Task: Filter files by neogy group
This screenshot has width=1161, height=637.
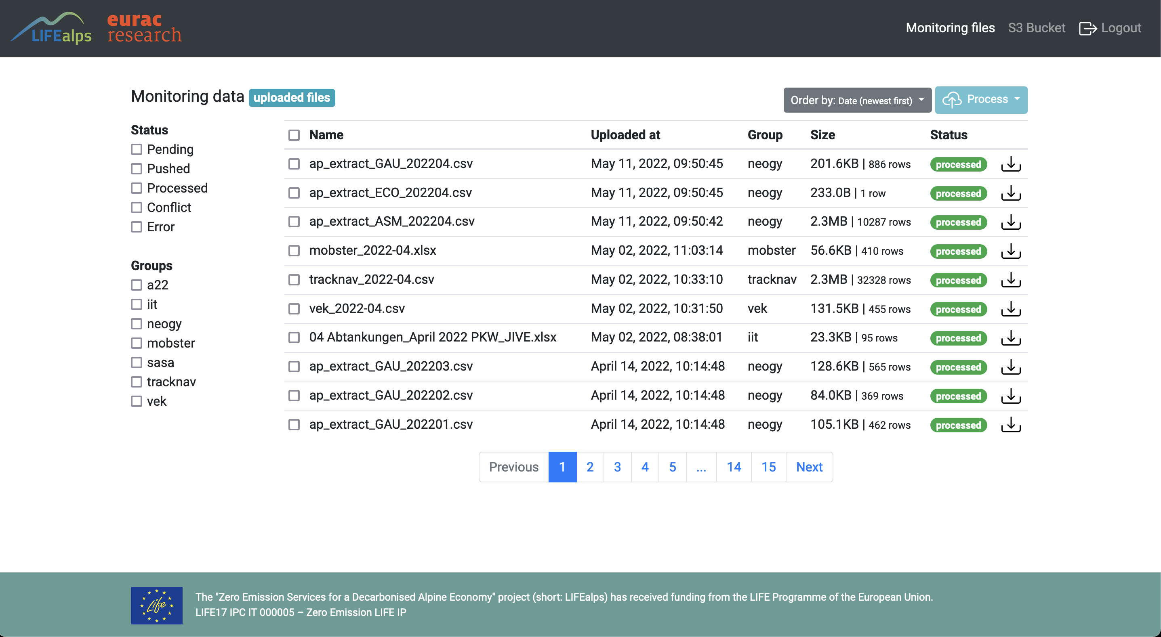Action: click(137, 323)
